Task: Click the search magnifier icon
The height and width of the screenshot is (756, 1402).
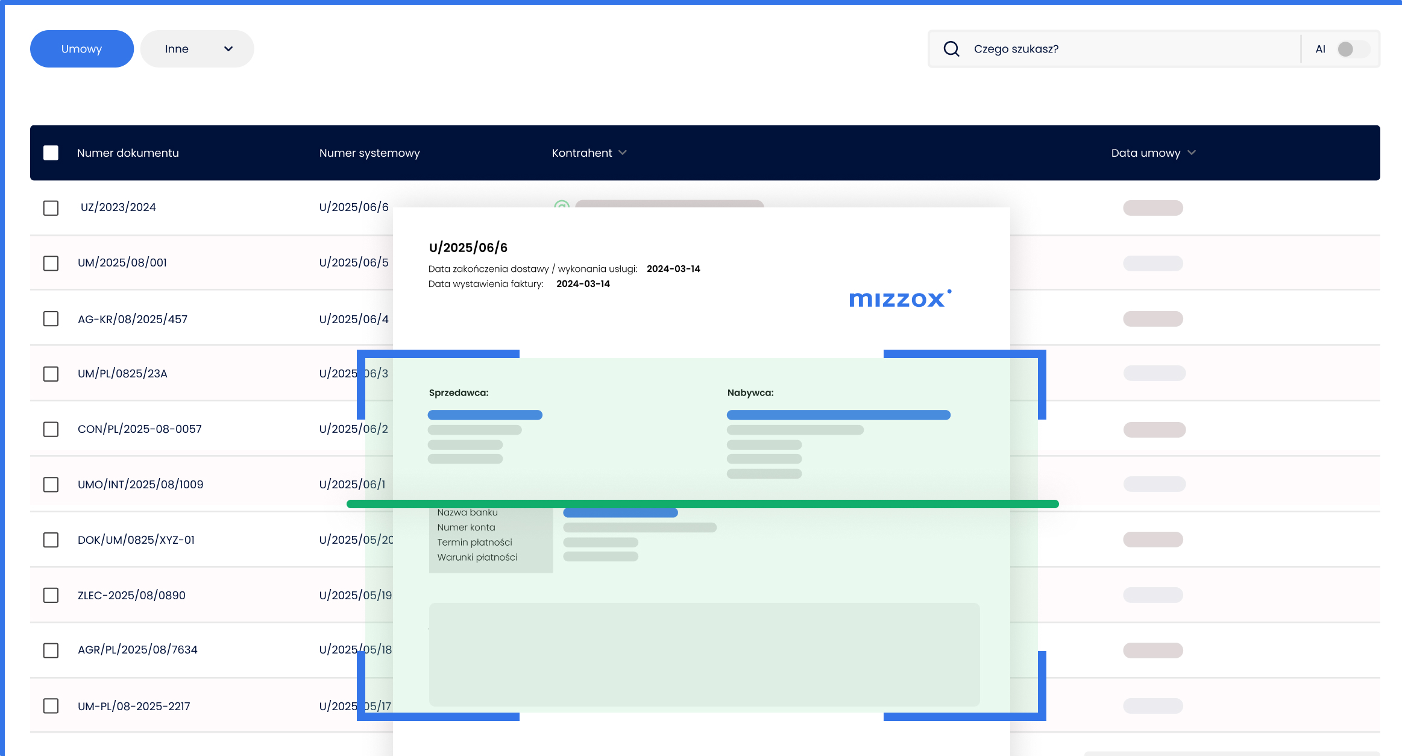Action: (951, 49)
